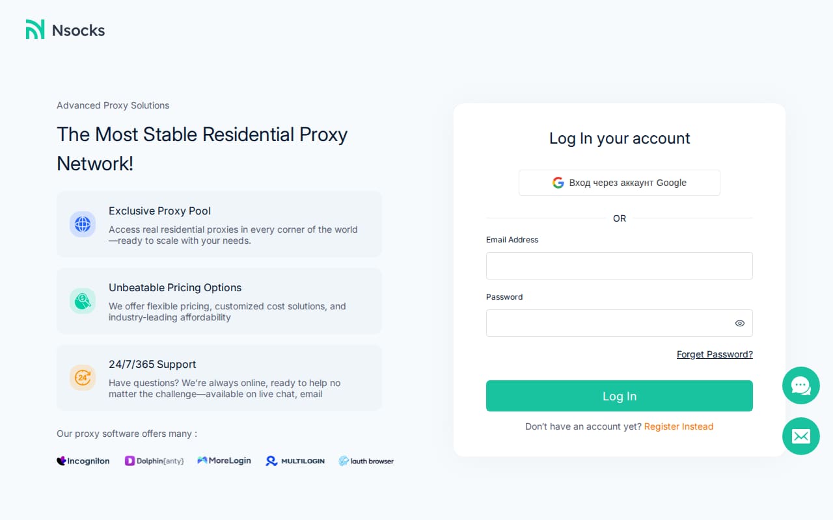The height and width of the screenshot is (520, 833).
Task: Click the Unbeatable Pricing Options icon
Action: [83, 301]
